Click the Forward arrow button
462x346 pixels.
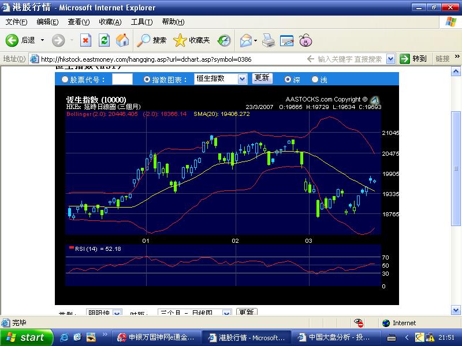(58, 40)
